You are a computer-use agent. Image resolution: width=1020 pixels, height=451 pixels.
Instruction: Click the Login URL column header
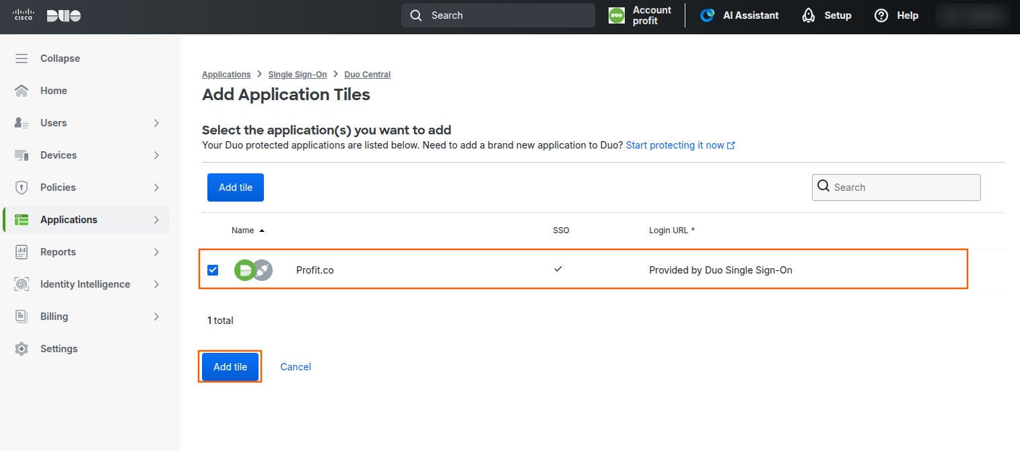coord(672,231)
